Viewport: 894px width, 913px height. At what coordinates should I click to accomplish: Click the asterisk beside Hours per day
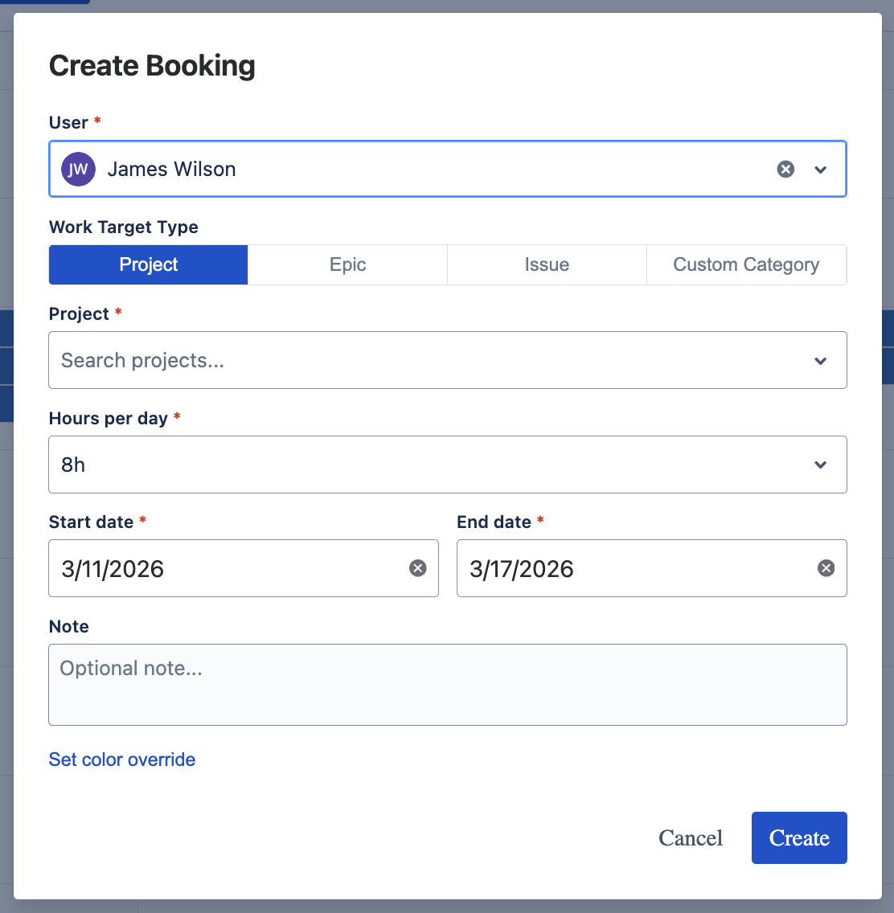176,416
